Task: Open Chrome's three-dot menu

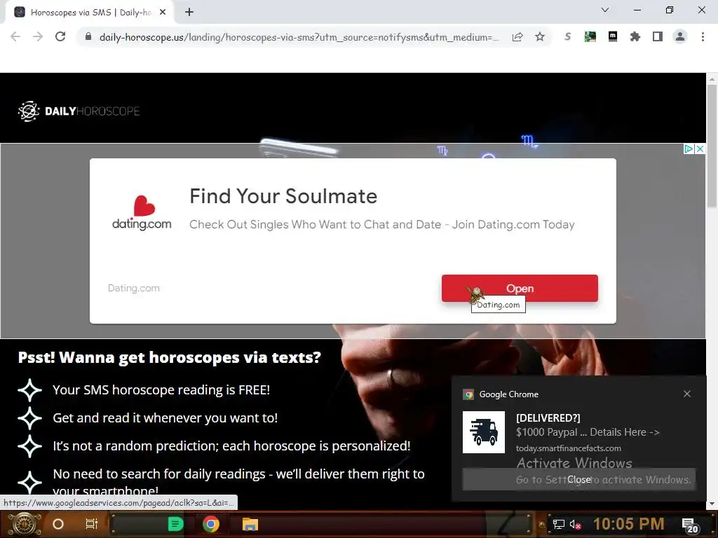Action: coord(703,37)
